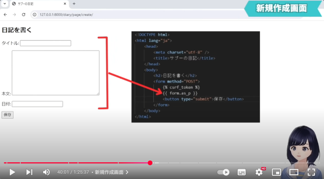Reload the browser page
Image resolution: width=324 pixels, height=179 pixels.
[24, 14]
